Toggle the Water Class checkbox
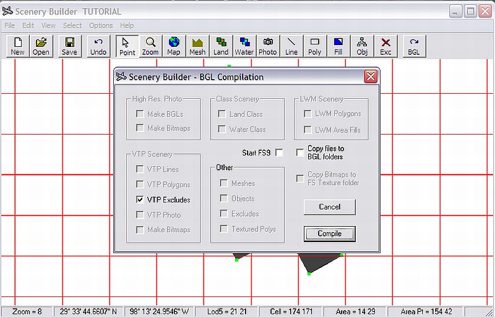This screenshot has width=495, height=318. click(222, 129)
